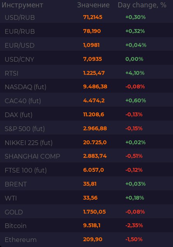Screen dimensions: 173x247
Task: Open the WTI oil quote
Action: pos(87,198)
